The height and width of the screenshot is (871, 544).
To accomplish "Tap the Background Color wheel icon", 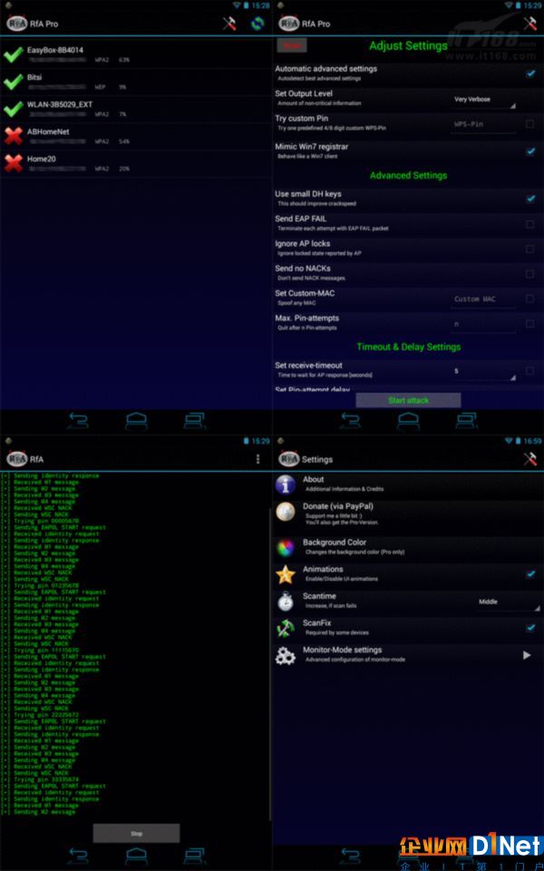I will 286,548.
